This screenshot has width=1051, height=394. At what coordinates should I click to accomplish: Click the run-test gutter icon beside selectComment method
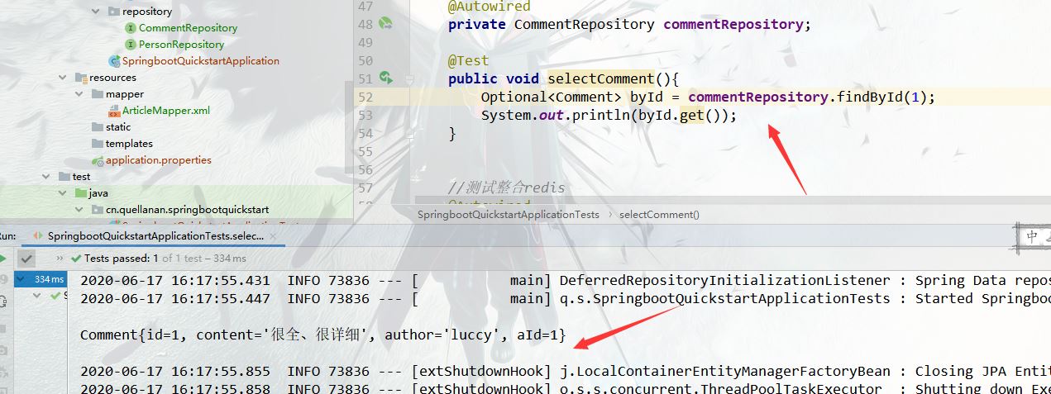[385, 78]
